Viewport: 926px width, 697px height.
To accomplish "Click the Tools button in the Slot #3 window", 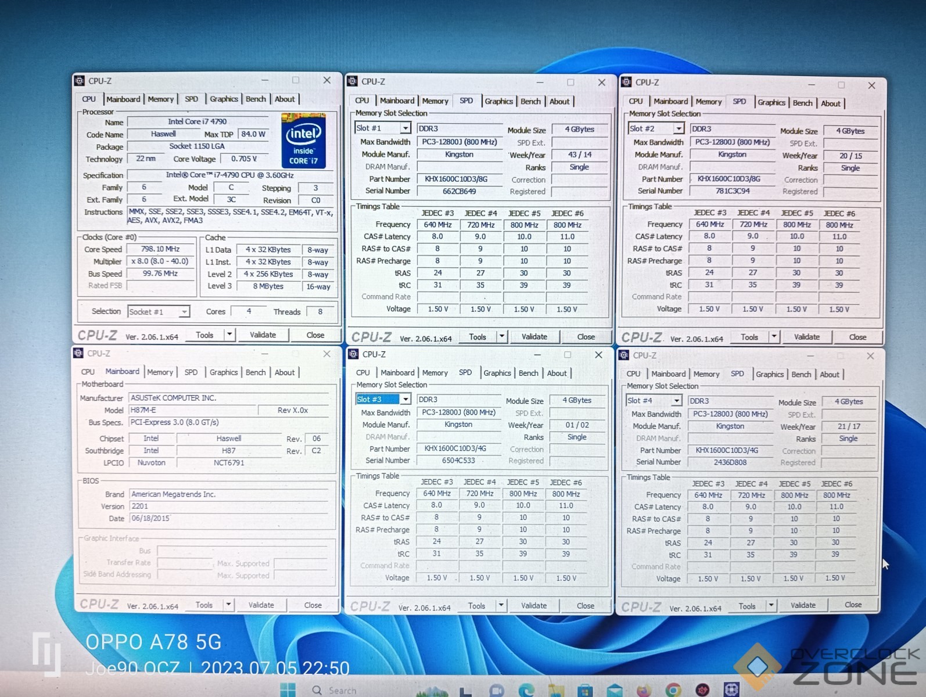I will click(477, 606).
